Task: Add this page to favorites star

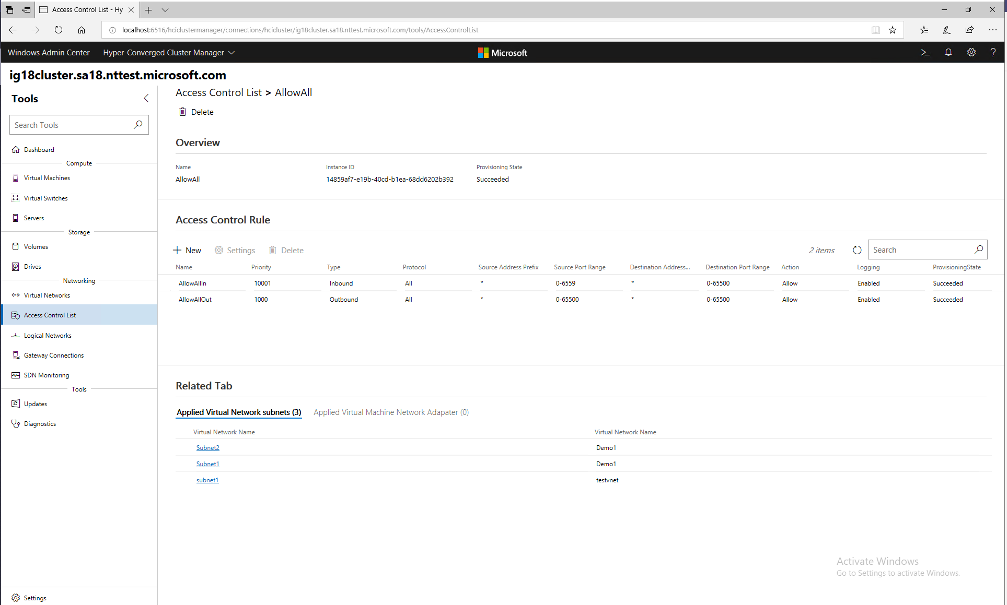Action: click(893, 30)
